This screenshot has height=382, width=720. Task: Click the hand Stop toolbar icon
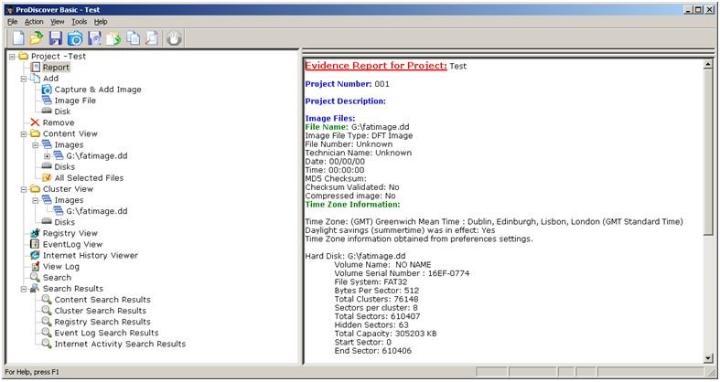(175, 38)
